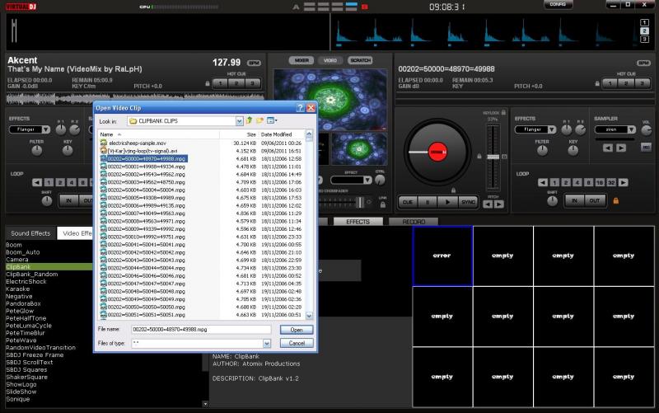
Task: Select the Sound Effects tab
Action: point(30,233)
